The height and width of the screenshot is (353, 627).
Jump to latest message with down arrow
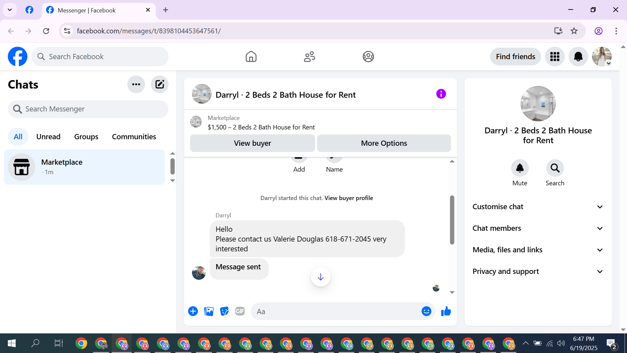tap(321, 277)
